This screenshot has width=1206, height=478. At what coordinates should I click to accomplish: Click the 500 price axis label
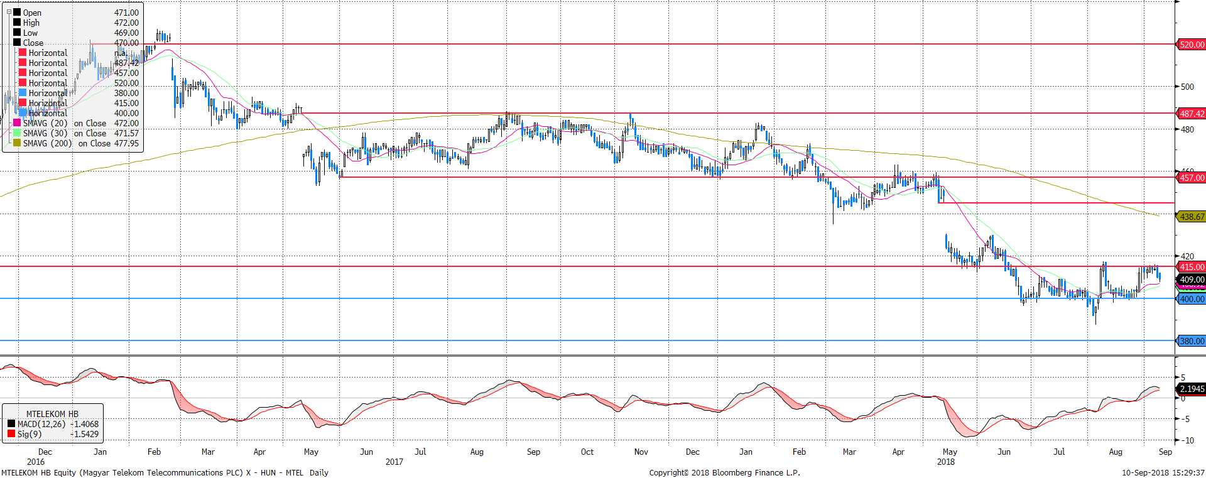click(1187, 87)
